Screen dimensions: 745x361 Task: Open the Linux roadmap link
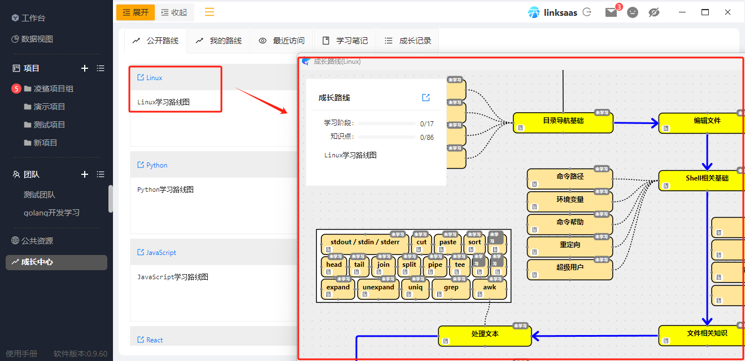(x=150, y=77)
